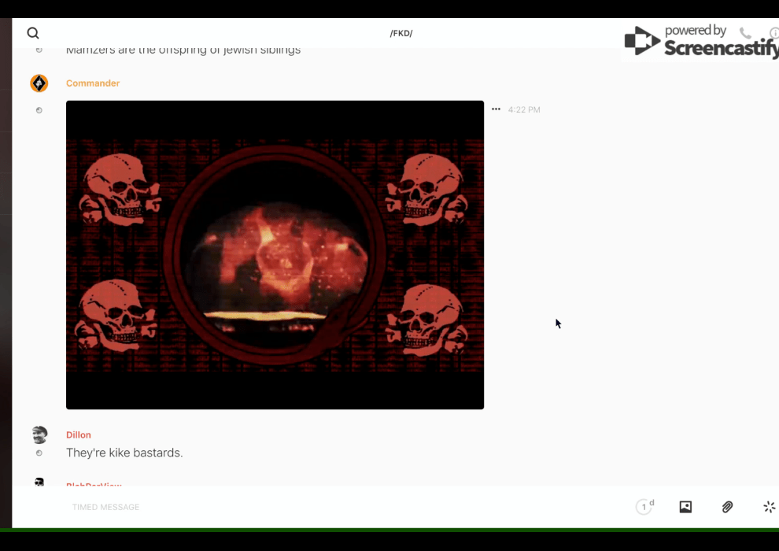Open Dillon's username link
779x551 pixels.
[x=79, y=435]
